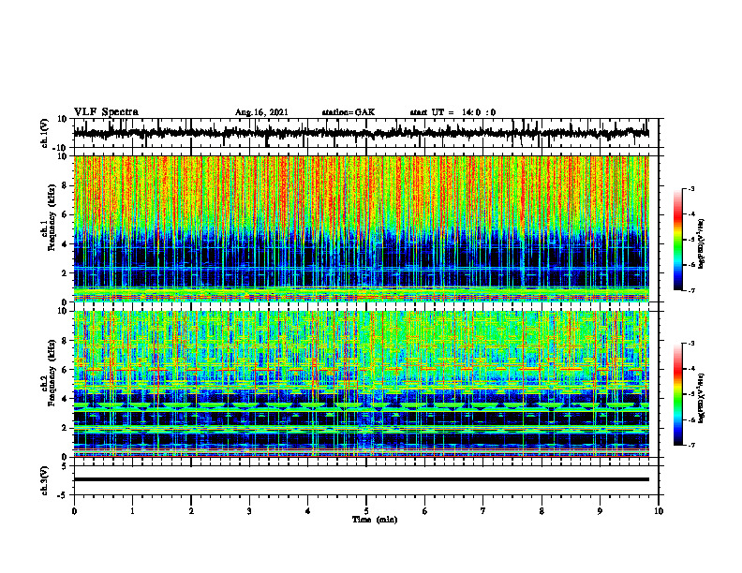Image resolution: width=742 pixels, height=573 pixels.
Task: Click time axis tick label "7"
Action: pos(483,511)
